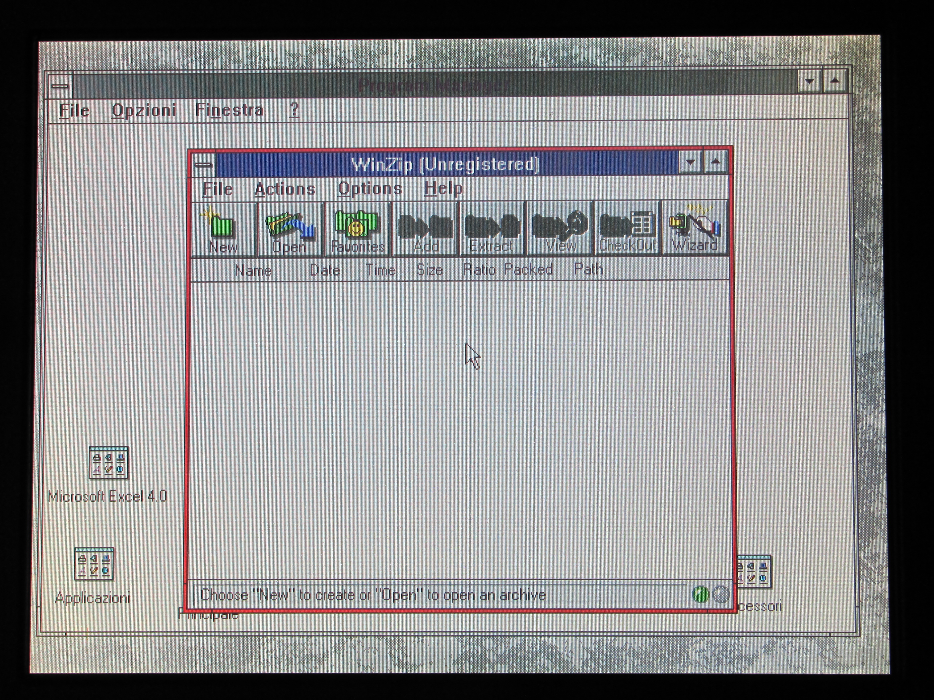Click the New archive toolbar button
The image size is (934, 700).
click(224, 229)
